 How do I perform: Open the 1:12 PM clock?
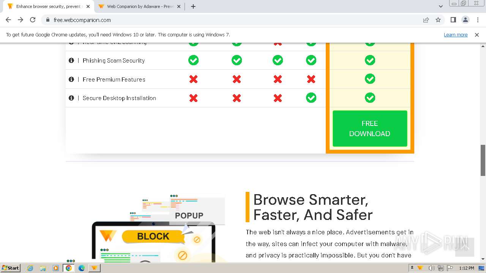[466, 268]
